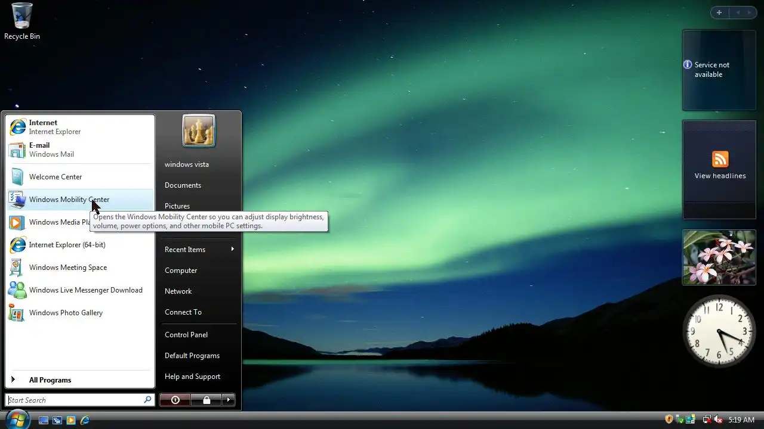This screenshot has height=429, width=764.
Task: Click Show Desktop quick launch icon
Action: pos(44,420)
